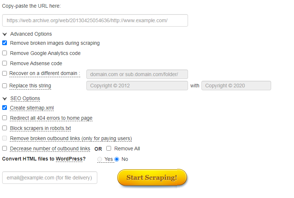Image resolution: width=294 pixels, height=198 pixels.
Task: Click the different domain text field
Action: (137, 74)
